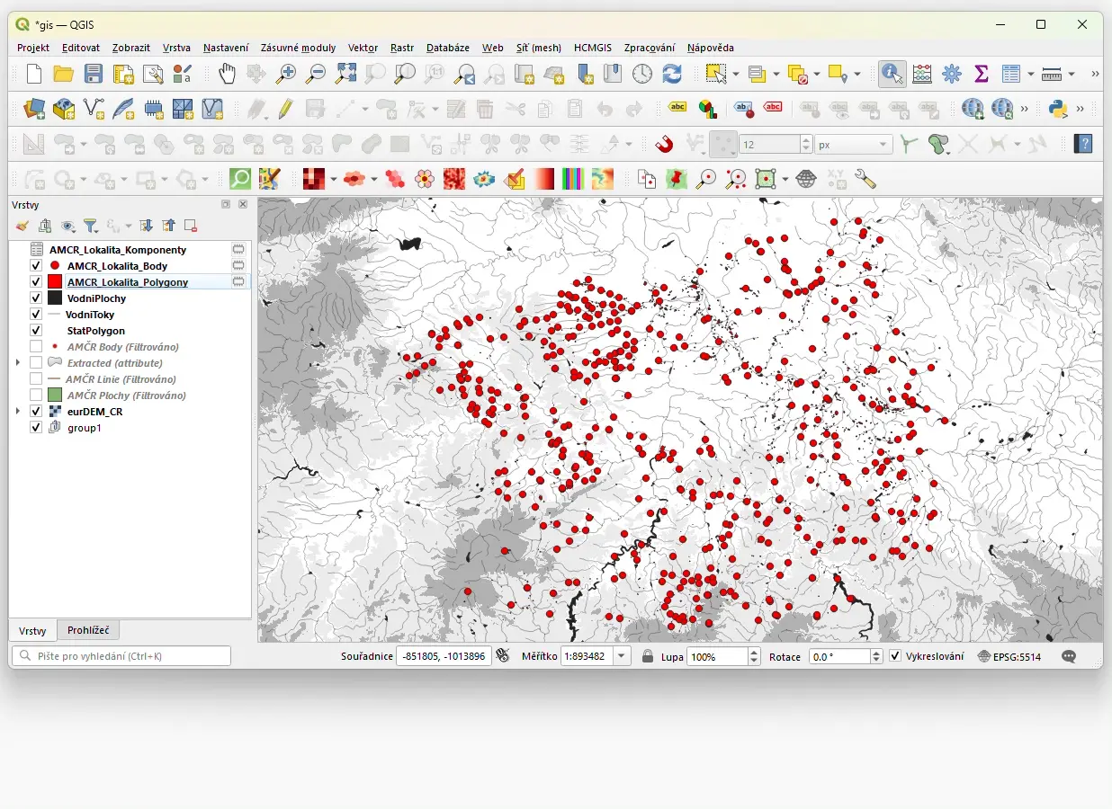Open the Zpracování menu
Image resolution: width=1112 pixels, height=809 pixels.
[x=649, y=48]
